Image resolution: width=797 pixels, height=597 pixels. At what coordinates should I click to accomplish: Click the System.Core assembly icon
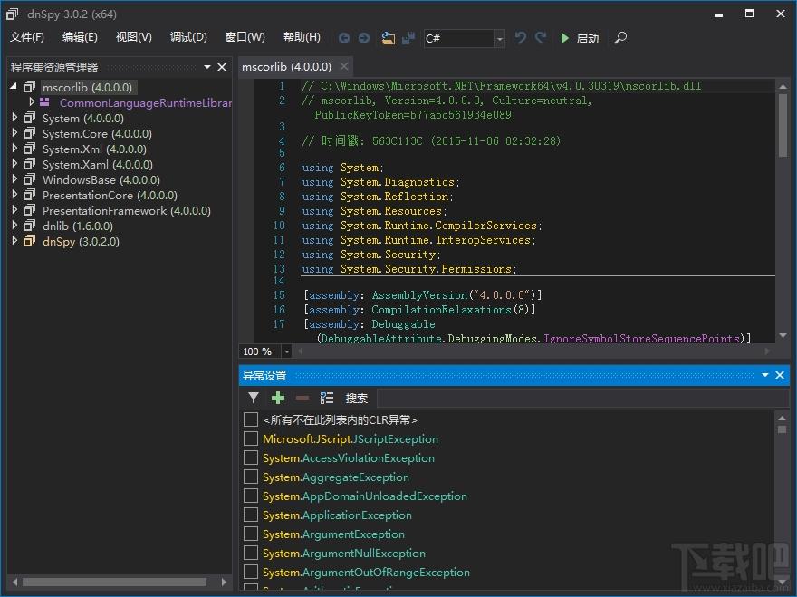click(30, 134)
